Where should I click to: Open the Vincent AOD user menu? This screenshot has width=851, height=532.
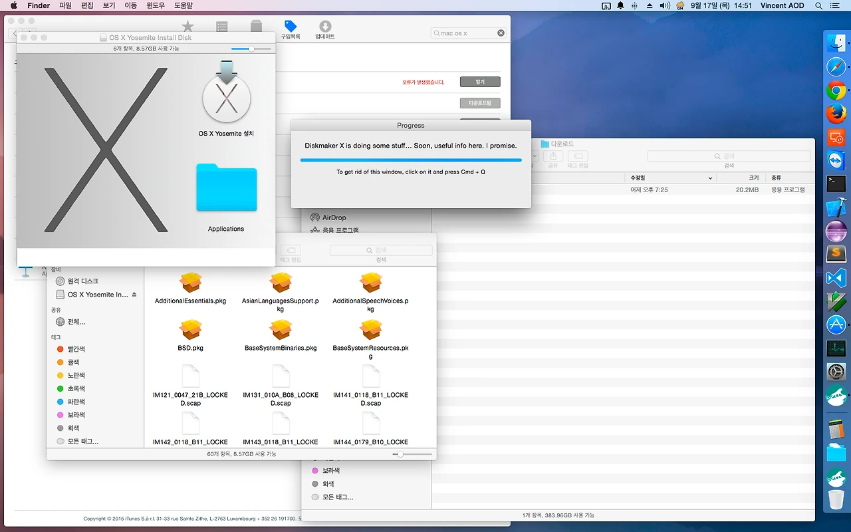click(782, 5)
